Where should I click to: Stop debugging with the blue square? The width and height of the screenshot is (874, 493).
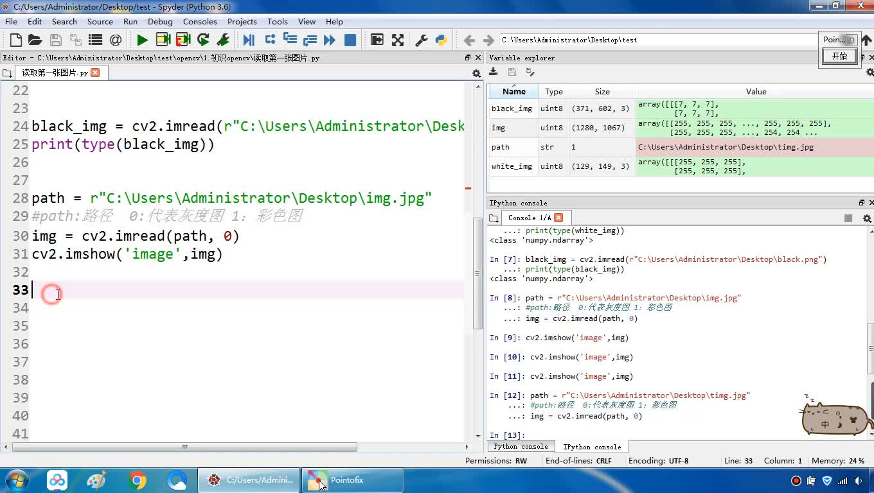tap(350, 40)
